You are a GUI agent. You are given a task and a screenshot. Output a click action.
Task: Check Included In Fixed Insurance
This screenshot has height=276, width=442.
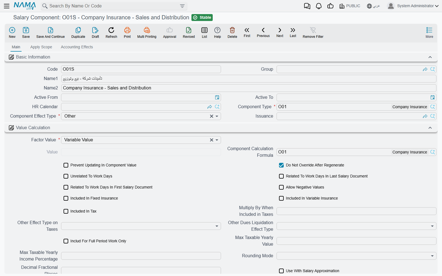[66, 198]
